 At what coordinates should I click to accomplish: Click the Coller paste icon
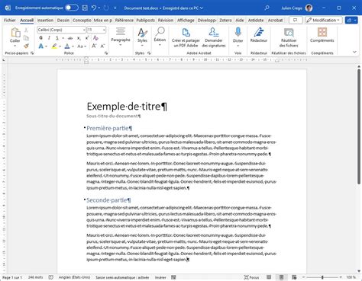pos(15,33)
